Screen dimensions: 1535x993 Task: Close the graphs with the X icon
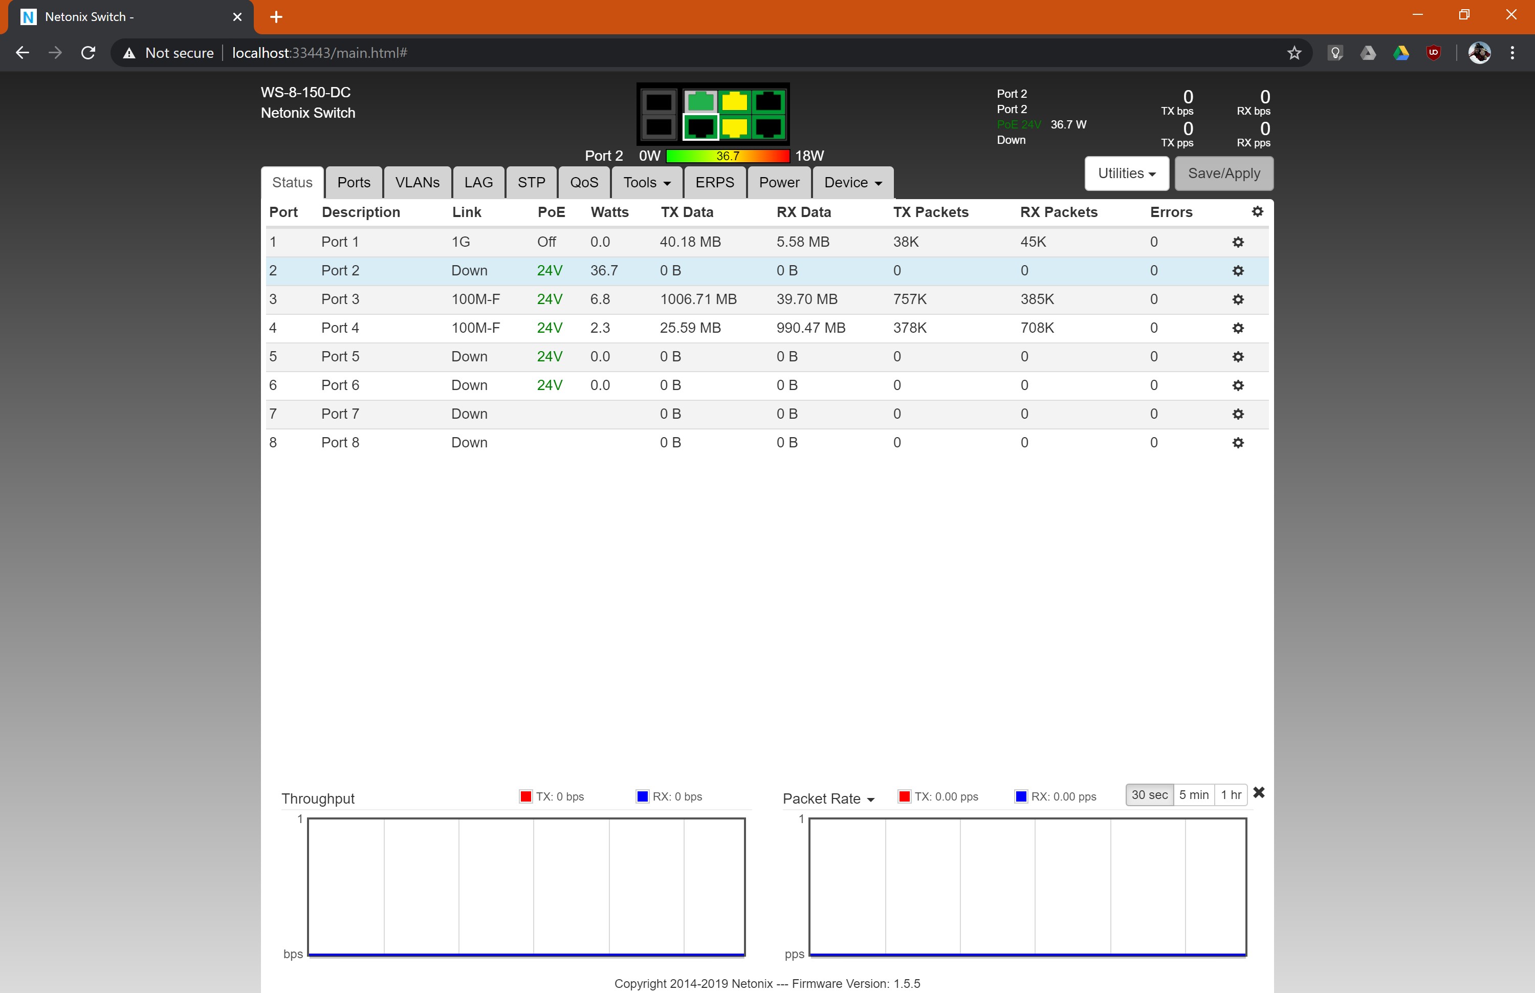1259,792
